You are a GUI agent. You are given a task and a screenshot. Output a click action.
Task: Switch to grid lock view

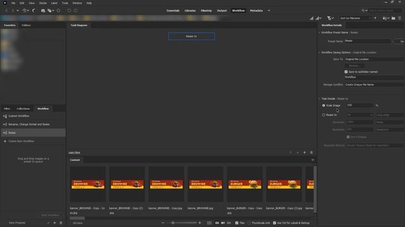(209, 223)
